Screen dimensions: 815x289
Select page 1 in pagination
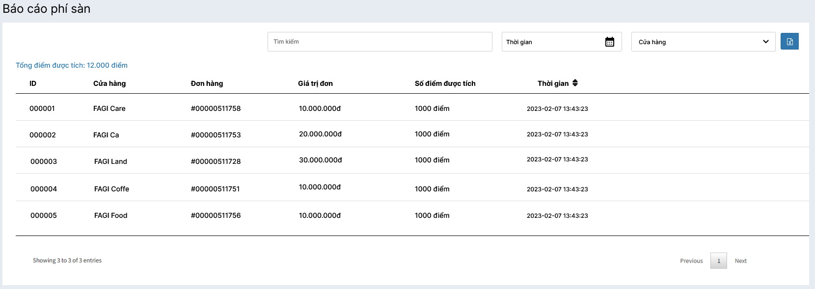(x=718, y=261)
